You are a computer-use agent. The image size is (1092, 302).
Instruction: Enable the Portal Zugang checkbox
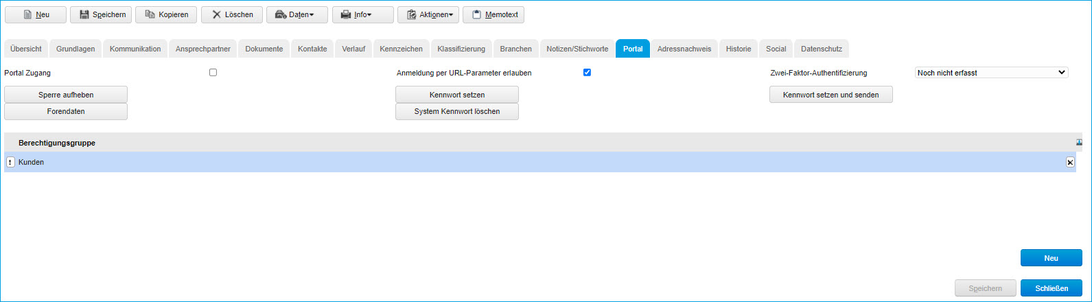click(x=213, y=72)
